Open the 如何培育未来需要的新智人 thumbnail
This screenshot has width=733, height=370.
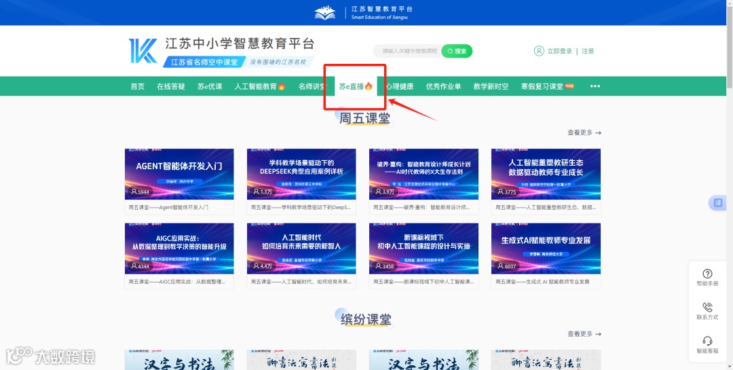301,248
